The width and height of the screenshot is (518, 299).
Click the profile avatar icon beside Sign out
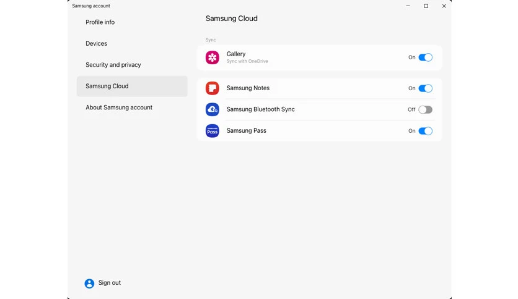[89, 283]
